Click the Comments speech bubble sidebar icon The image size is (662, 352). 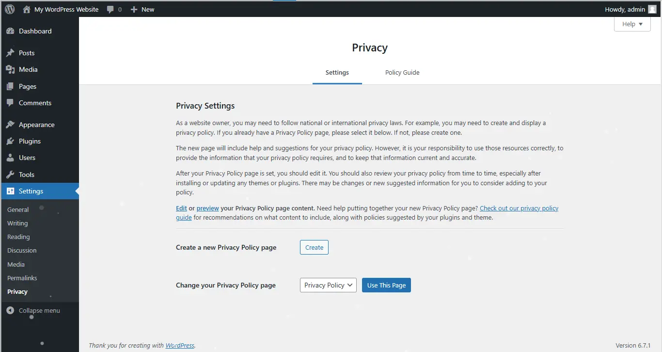[x=10, y=103]
